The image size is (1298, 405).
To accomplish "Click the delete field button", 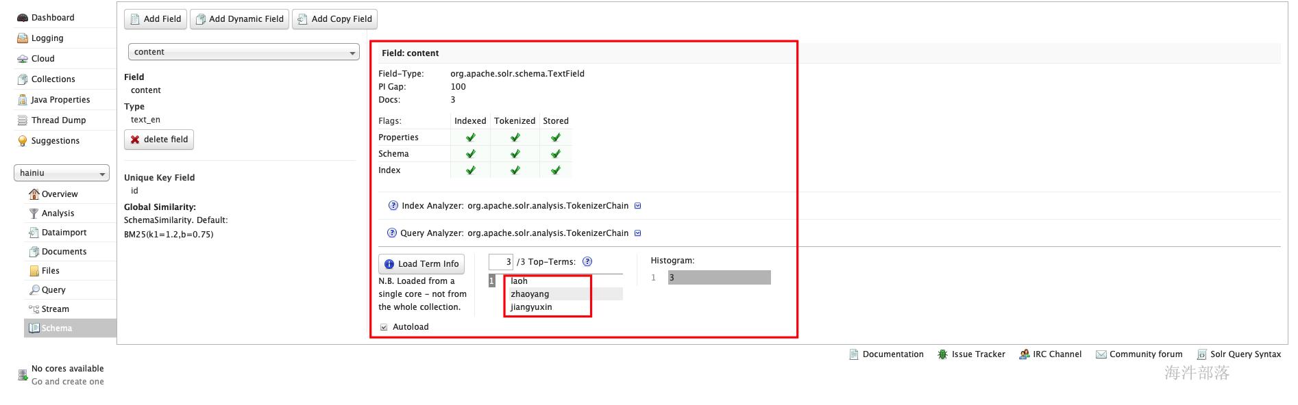I will pos(159,140).
